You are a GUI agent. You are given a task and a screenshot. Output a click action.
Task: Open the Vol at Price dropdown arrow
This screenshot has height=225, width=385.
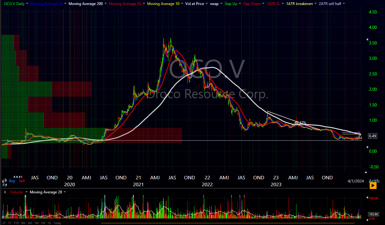(207, 4)
